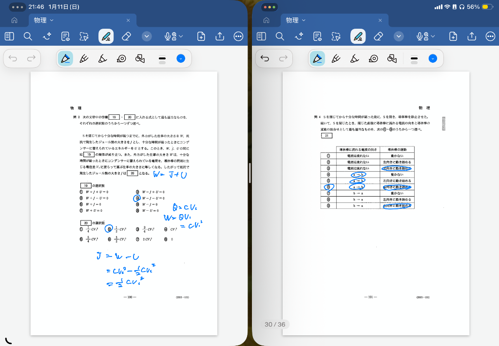Image resolution: width=499 pixels, height=346 pixels.
Task: Expand the round chevron tool menu in left toolbar
Action: (x=147, y=36)
